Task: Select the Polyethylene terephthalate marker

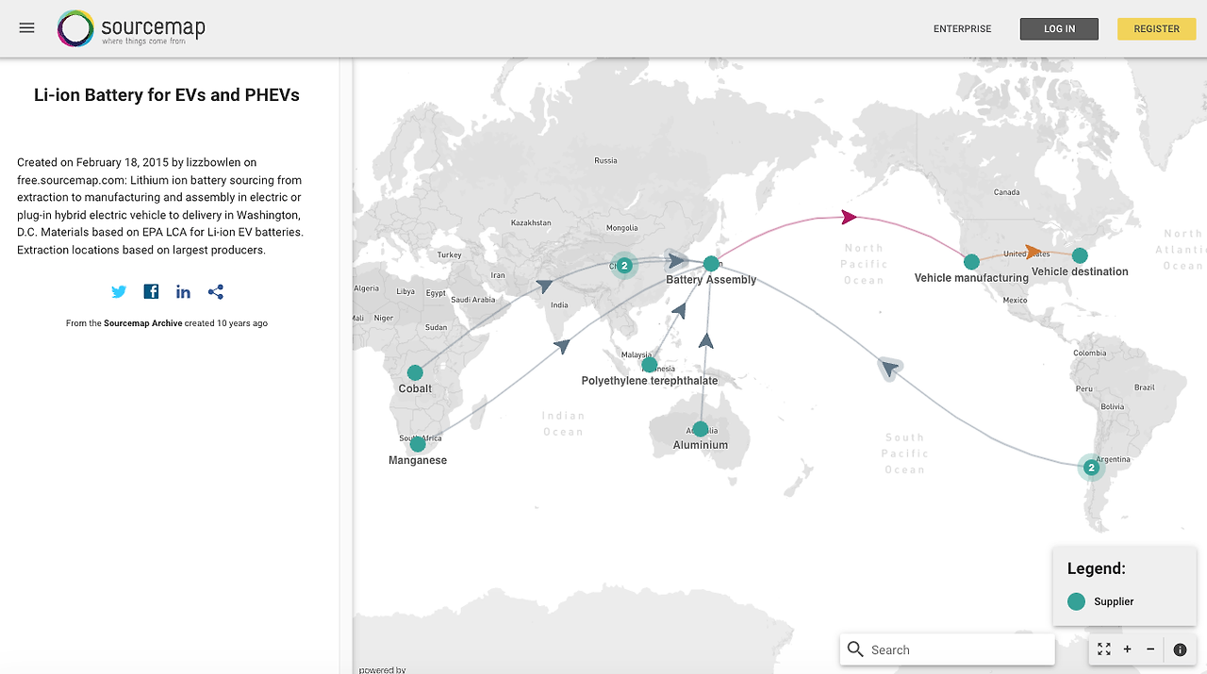Action: [649, 365]
